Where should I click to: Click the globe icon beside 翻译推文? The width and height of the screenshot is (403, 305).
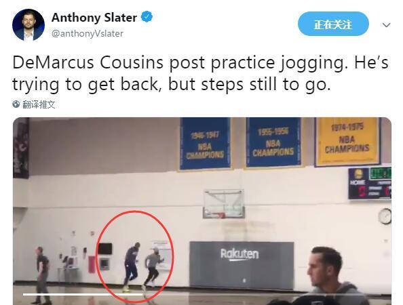pos(16,104)
